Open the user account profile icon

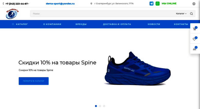pos(194,4)
